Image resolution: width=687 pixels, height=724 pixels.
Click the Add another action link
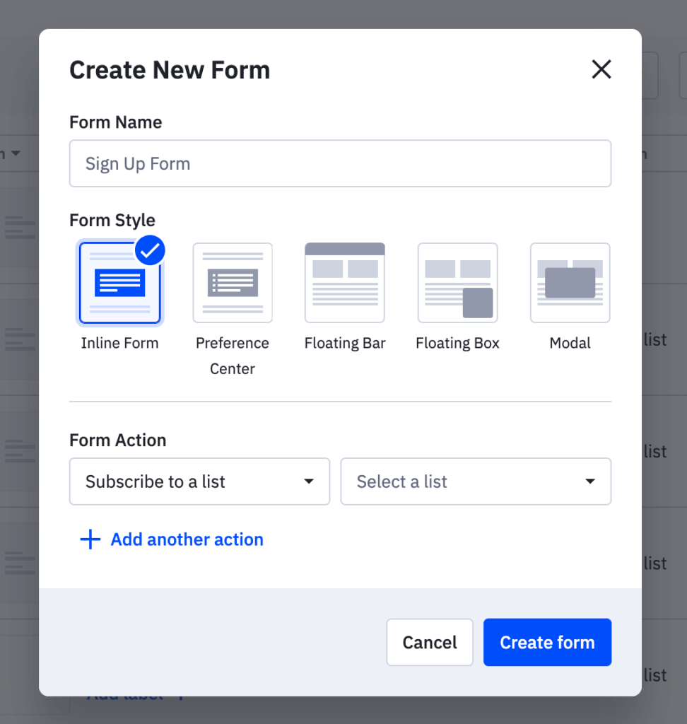187,540
